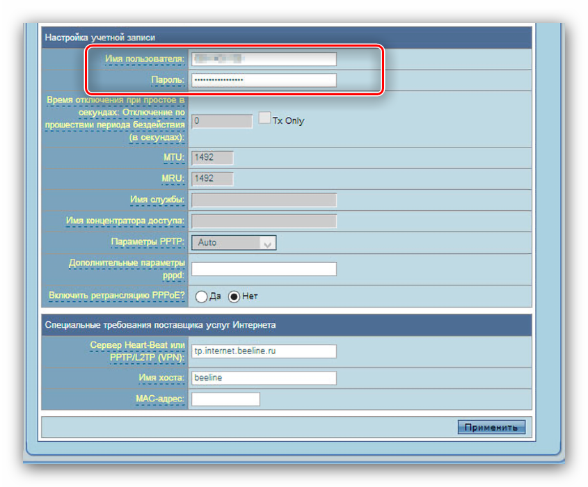The height and width of the screenshot is (487, 588).
Task: Click the Имя пользователя help label link
Action: 145,59
